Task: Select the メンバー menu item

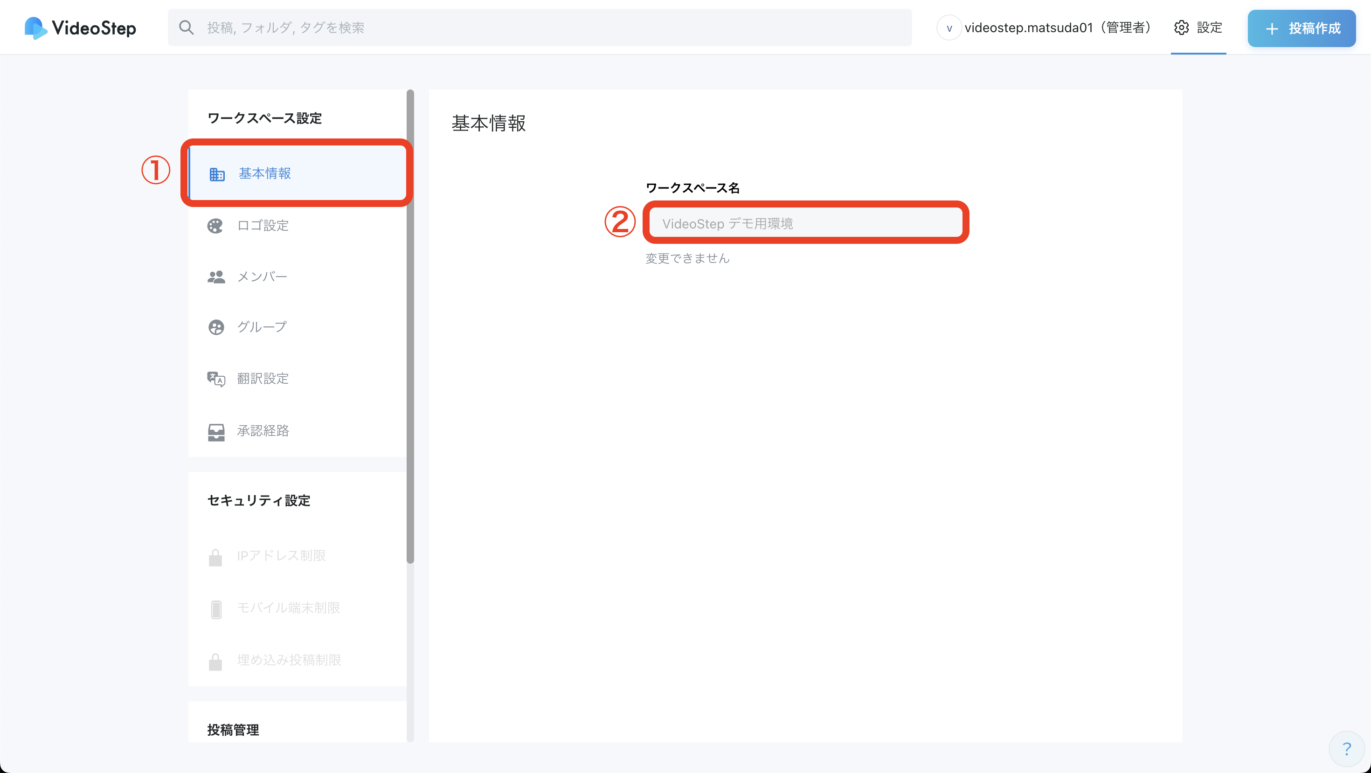Action: [x=262, y=276]
